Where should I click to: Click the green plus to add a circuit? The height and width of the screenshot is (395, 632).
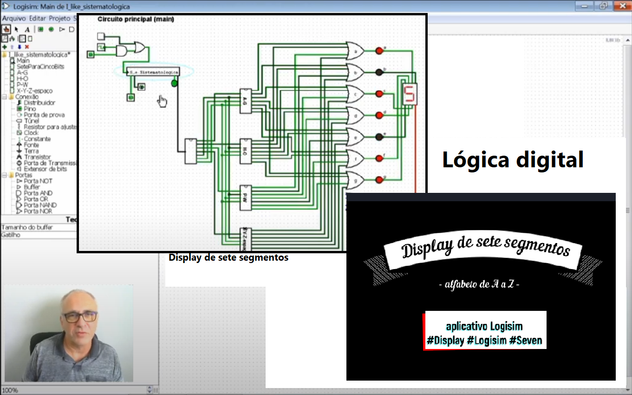pos(4,47)
